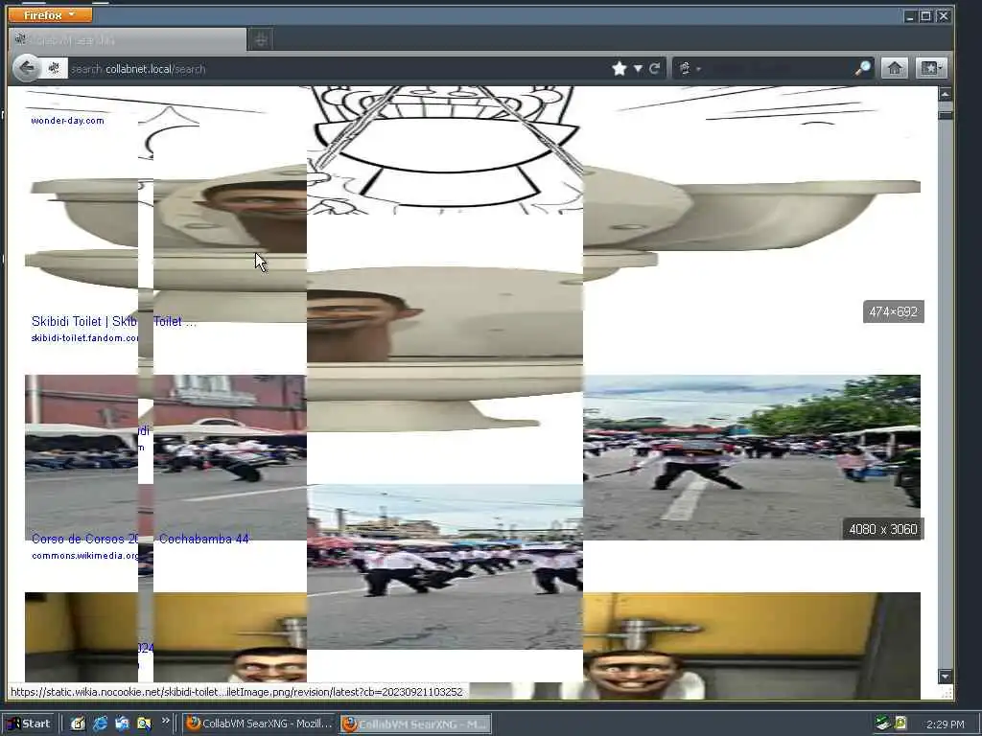Click the line-art drawing image at top
This screenshot has height=736, width=982.
[x=445, y=150]
